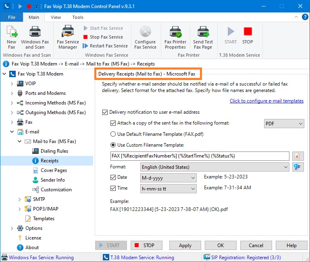Viewport: 310px width, 262px height.
Task: Open New Fax in the ribbon
Action: 12,37
